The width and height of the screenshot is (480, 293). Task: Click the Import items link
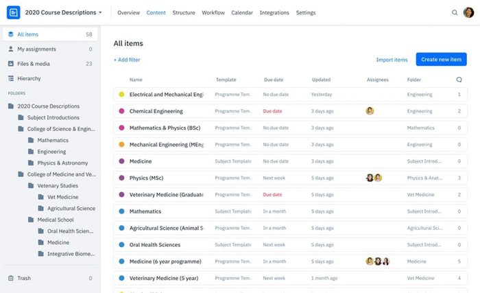(392, 60)
